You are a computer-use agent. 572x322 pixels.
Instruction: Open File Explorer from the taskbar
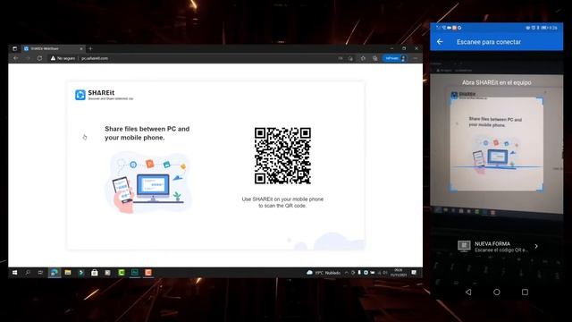(68, 273)
